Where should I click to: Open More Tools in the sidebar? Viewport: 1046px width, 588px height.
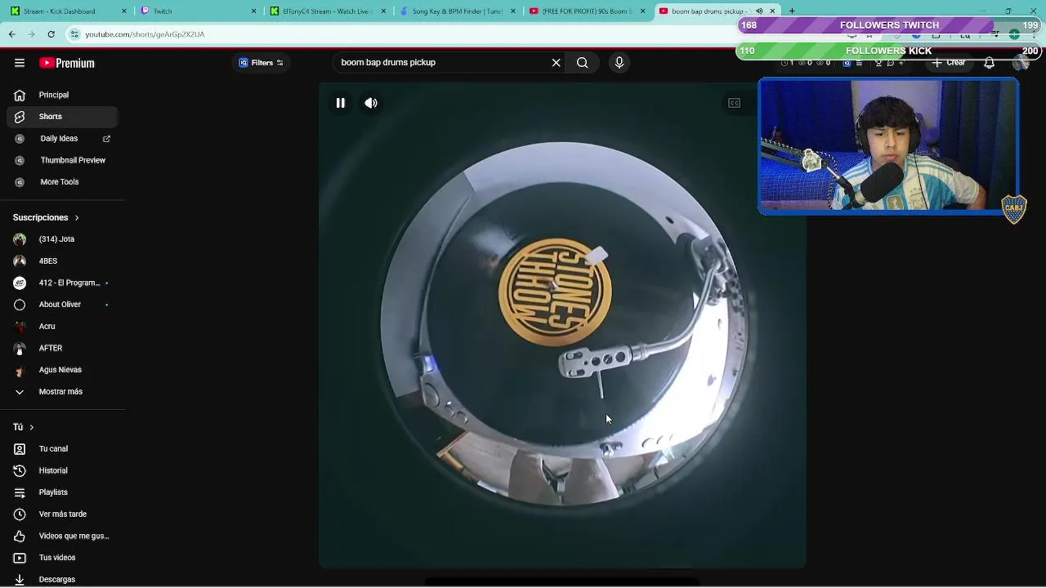click(x=62, y=182)
